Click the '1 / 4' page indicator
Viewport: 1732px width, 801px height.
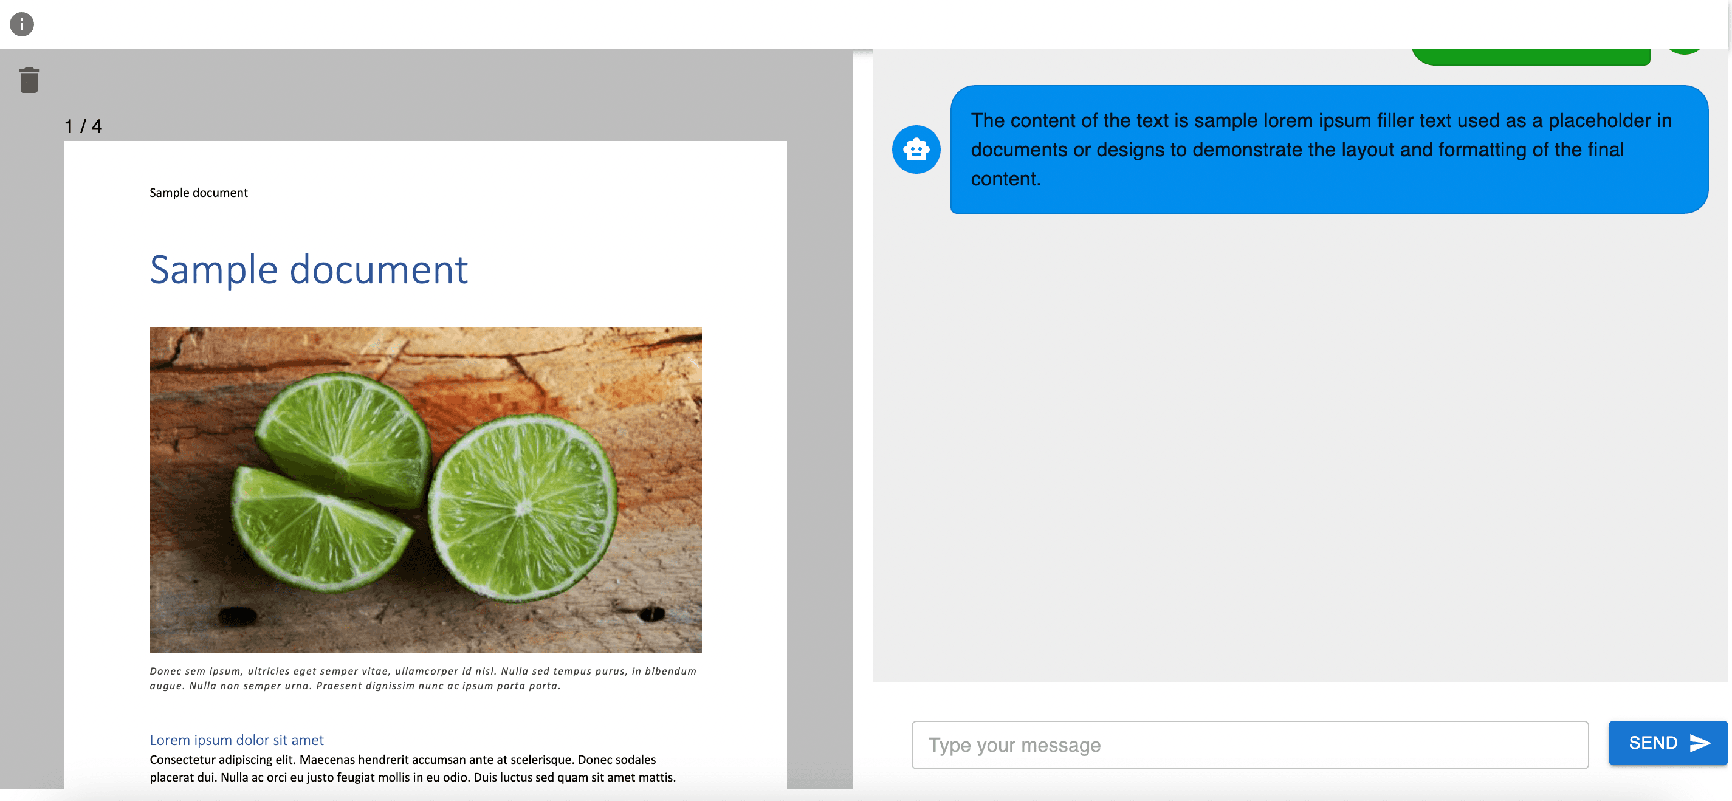(83, 126)
